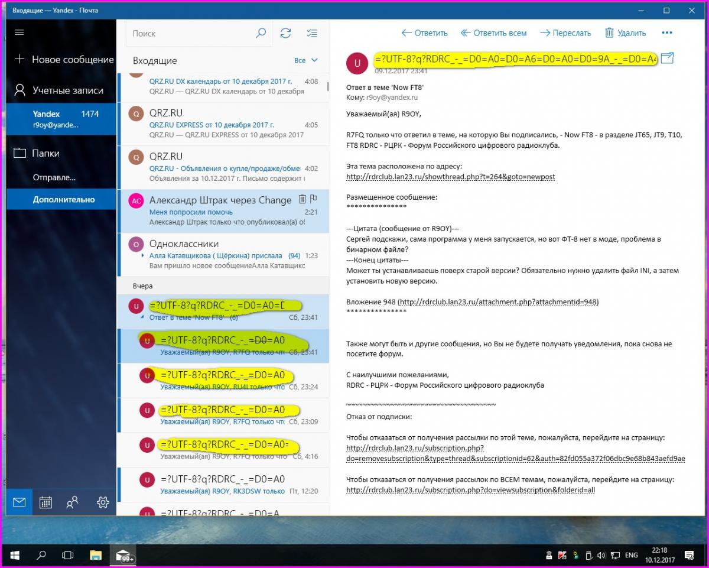Flag the Александр Штрак message
Image resolution: width=709 pixels, height=568 pixels.
coord(314,199)
